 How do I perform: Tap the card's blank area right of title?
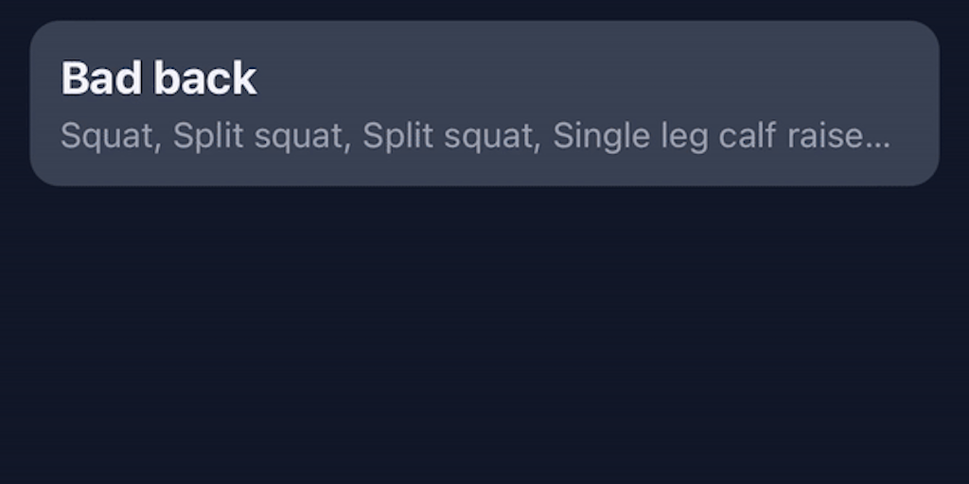[587, 76]
